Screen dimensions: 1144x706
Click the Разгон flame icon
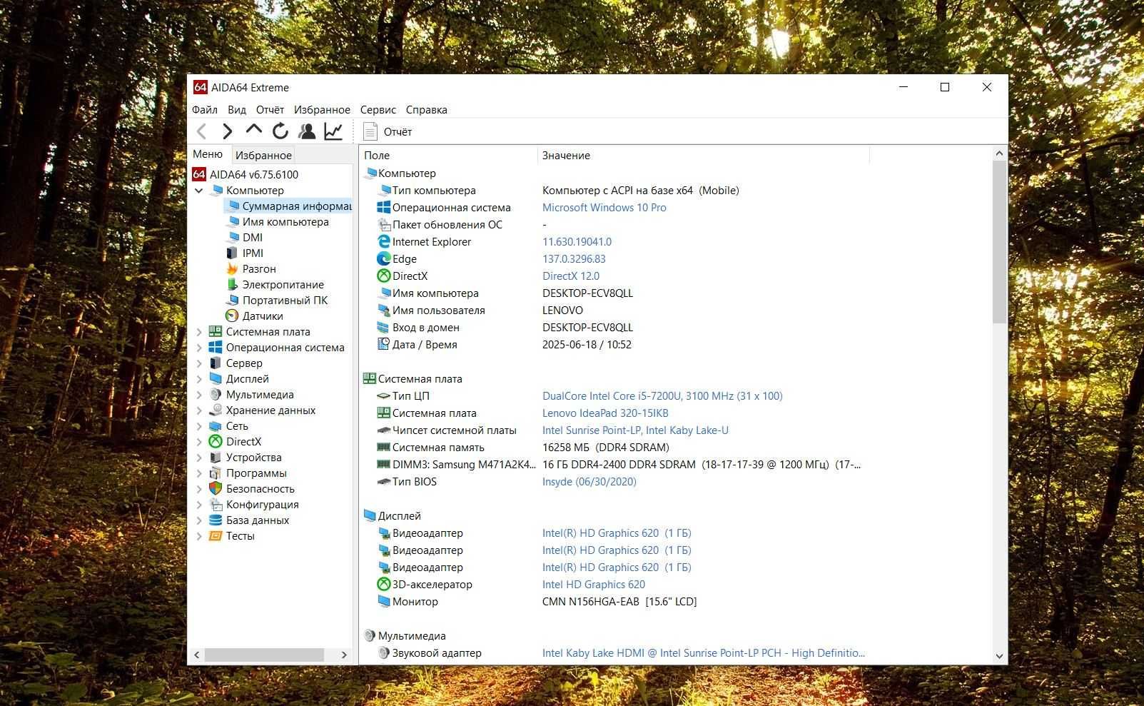tap(232, 268)
